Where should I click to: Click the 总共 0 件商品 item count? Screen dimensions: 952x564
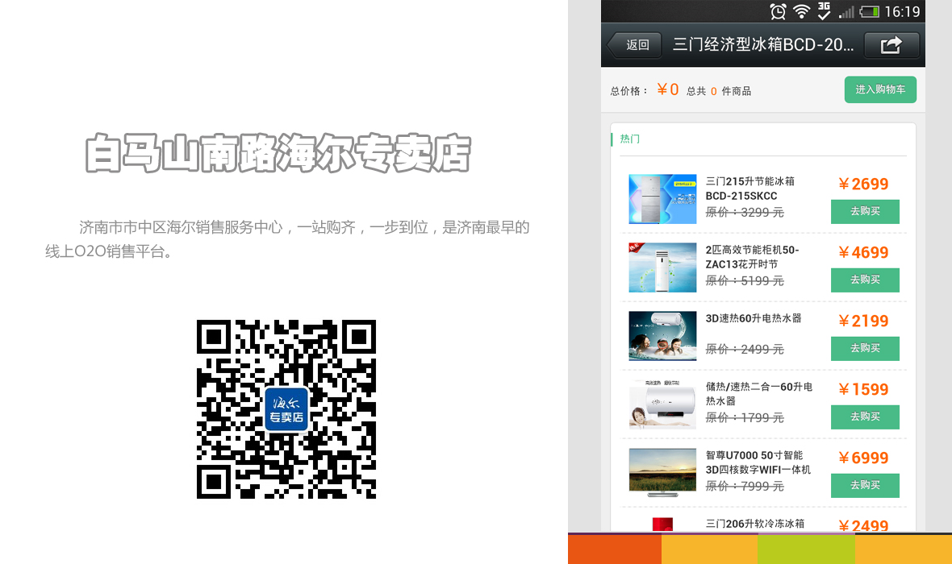tap(719, 91)
